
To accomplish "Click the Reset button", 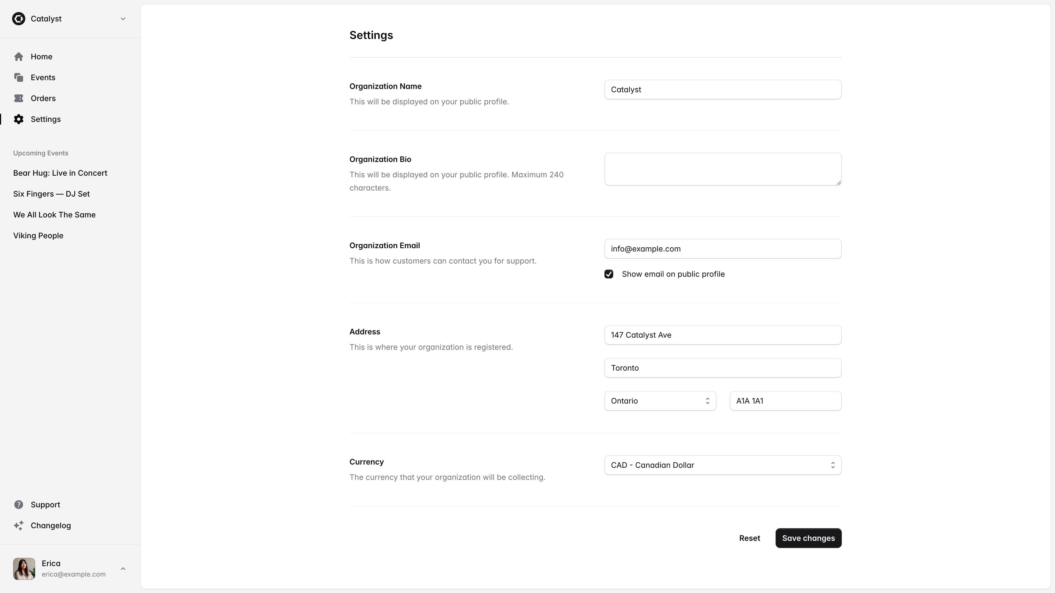I will (749, 538).
